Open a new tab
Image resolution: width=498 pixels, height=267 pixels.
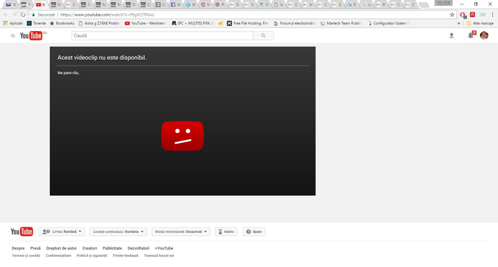click(x=424, y=5)
